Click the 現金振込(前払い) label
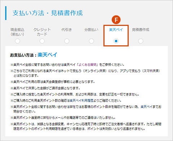 click(17, 32)
